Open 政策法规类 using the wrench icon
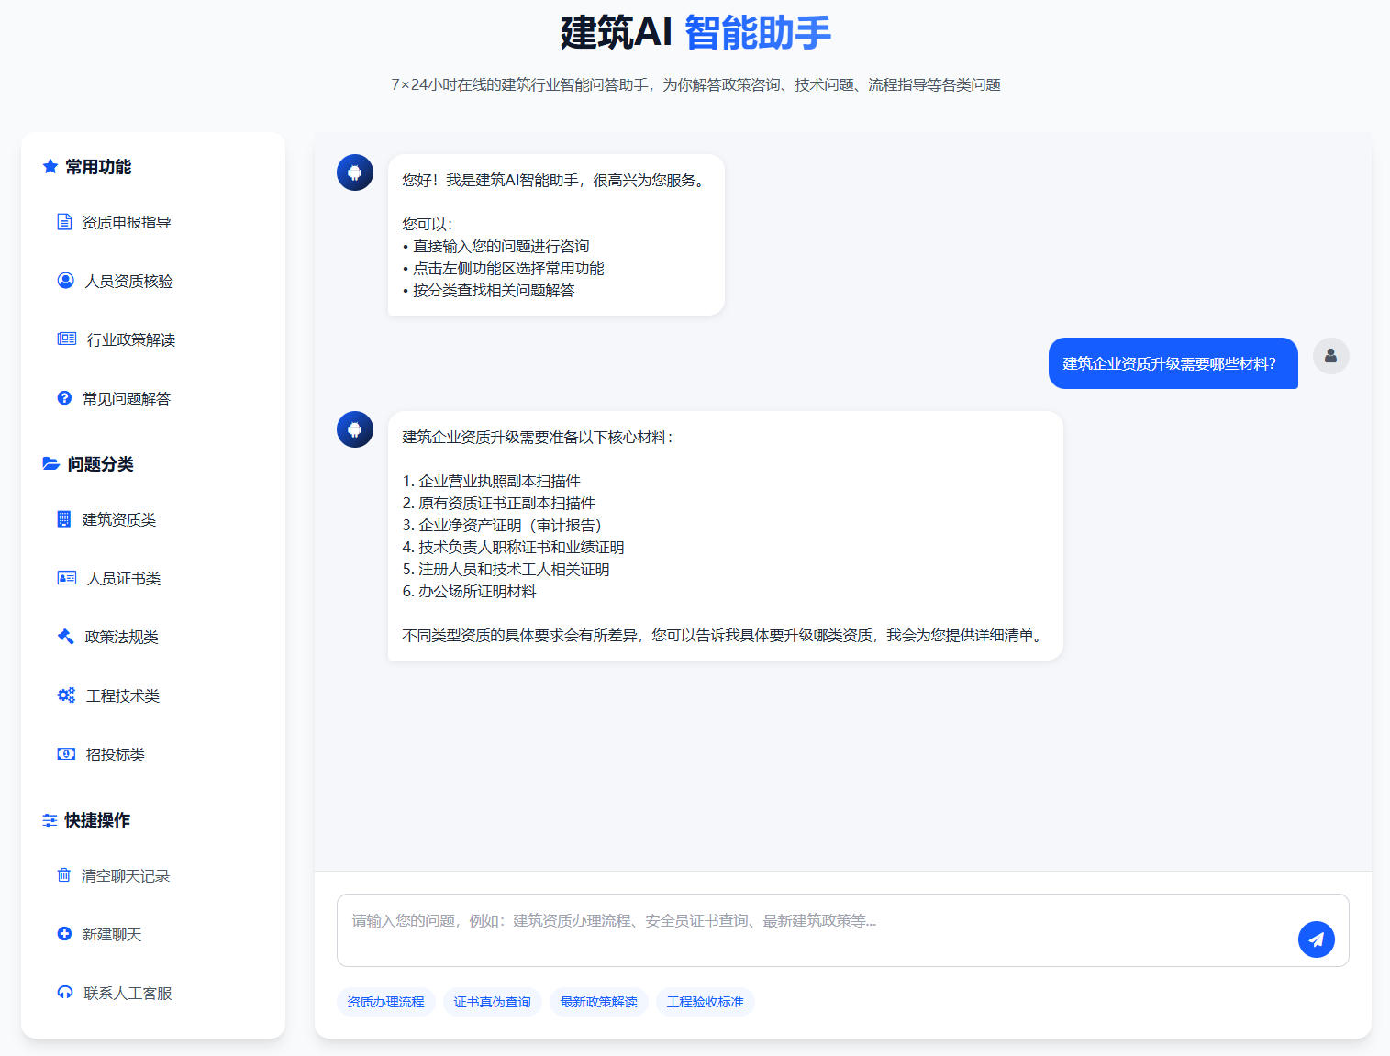Viewport: 1390px width, 1056px height. click(64, 637)
